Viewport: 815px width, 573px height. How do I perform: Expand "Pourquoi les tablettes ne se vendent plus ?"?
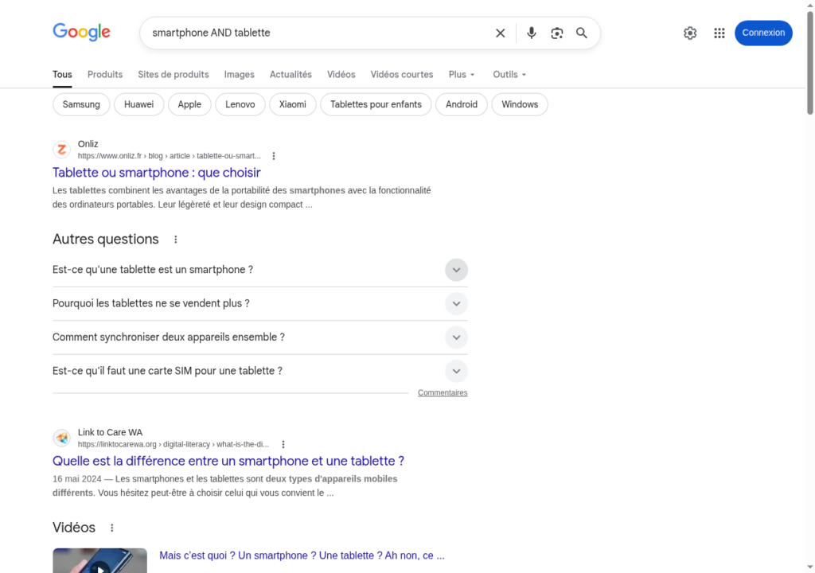(x=456, y=304)
